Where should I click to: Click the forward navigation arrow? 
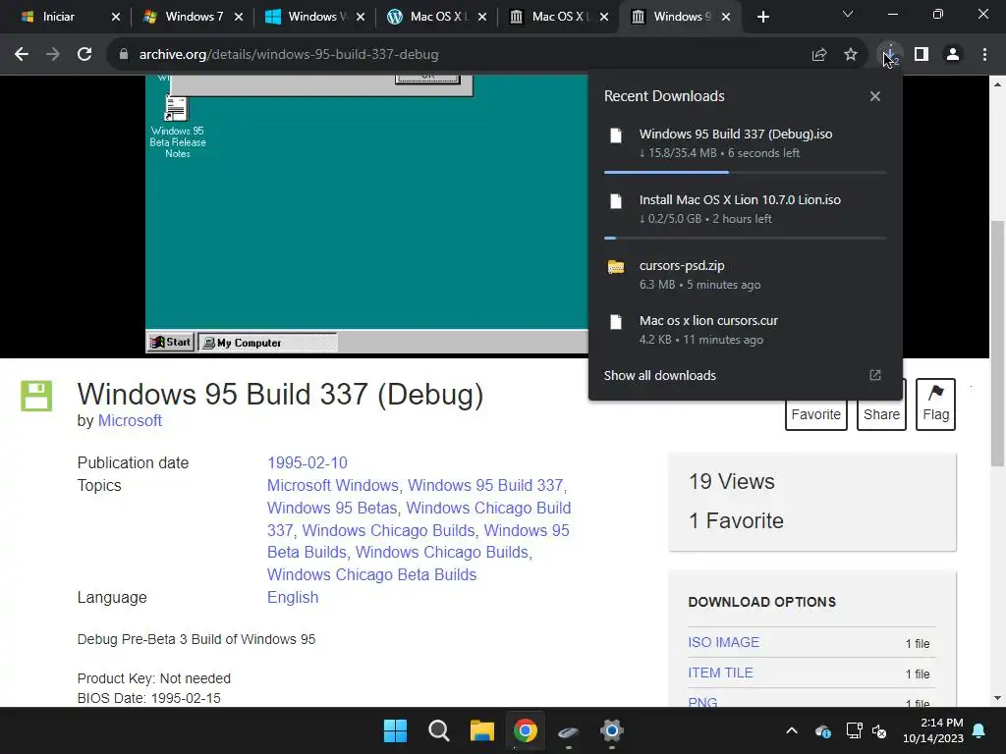(x=53, y=55)
